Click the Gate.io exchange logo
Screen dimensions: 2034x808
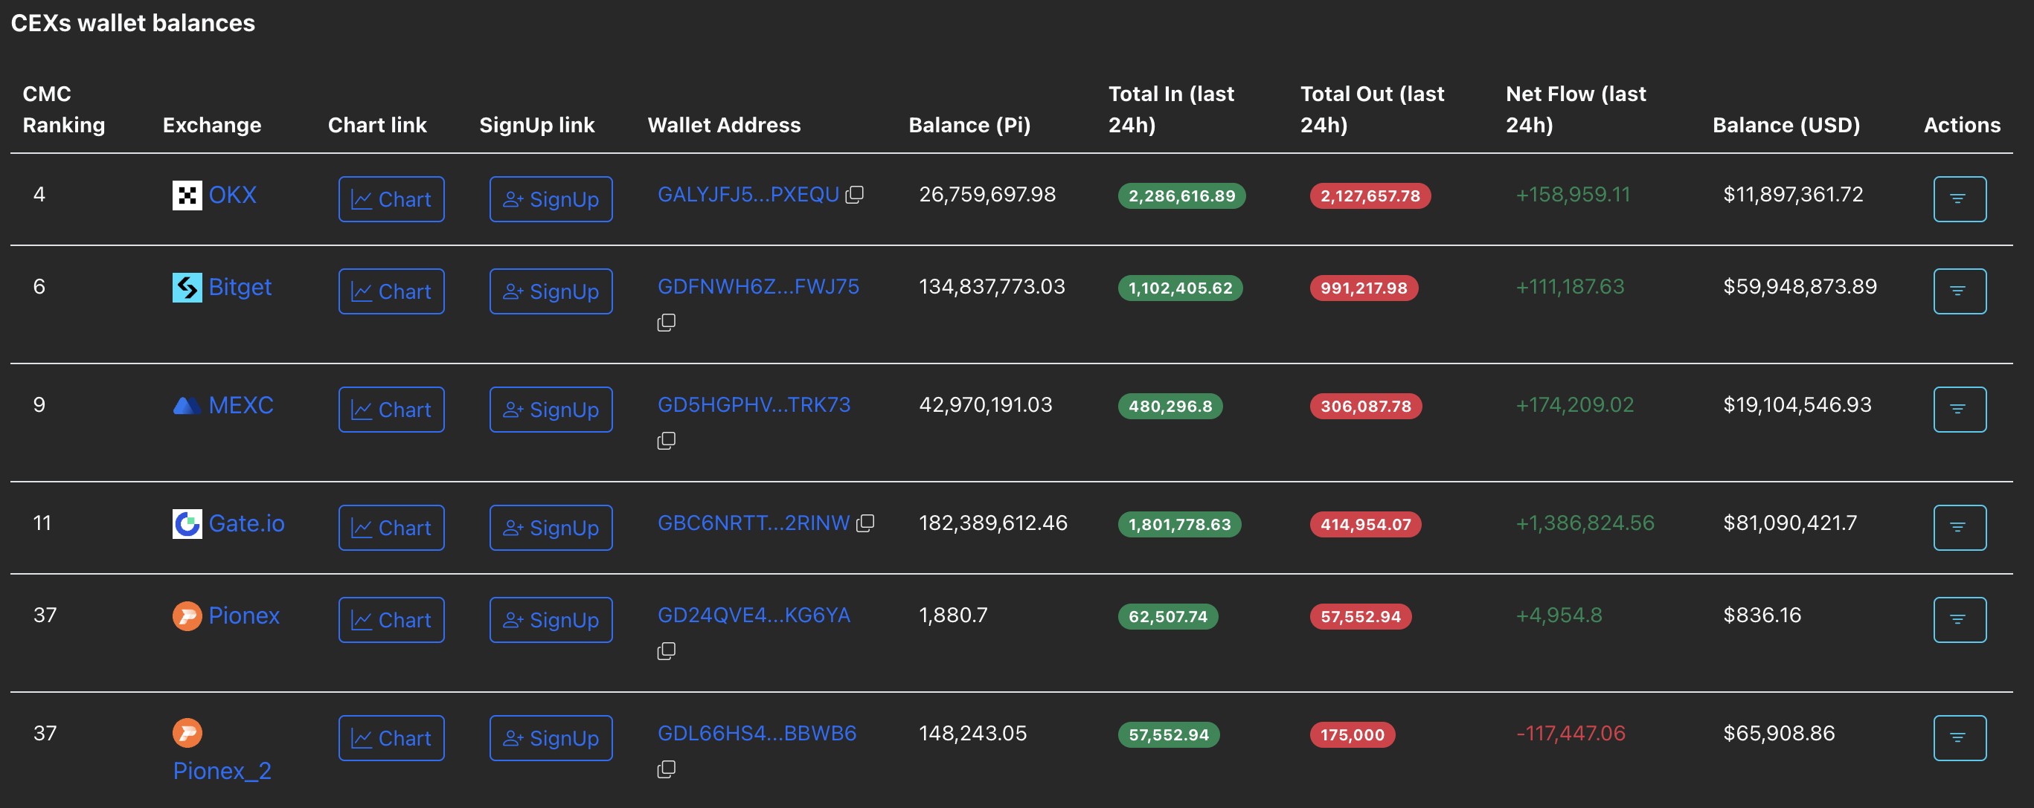(x=187, y=523)
